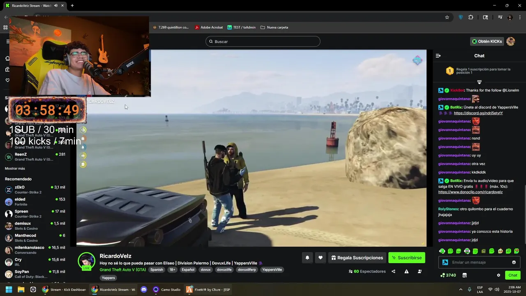This screenshot has height=296, width=526.
Task: Click the Obtén KICKs button
Action: click(x=487, y=41)
